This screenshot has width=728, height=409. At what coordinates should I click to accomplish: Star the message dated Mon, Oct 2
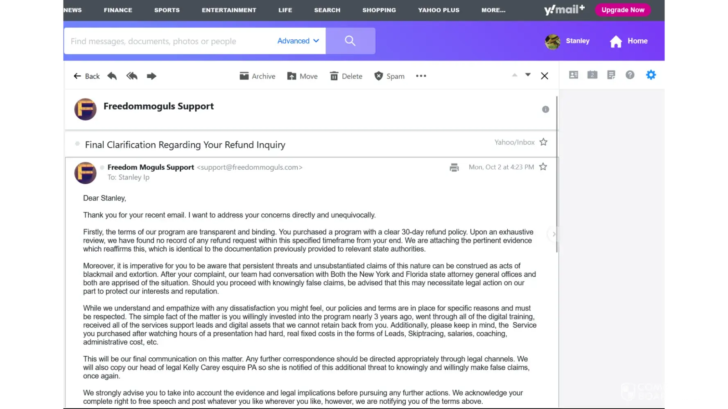click(x=543, y=167)
